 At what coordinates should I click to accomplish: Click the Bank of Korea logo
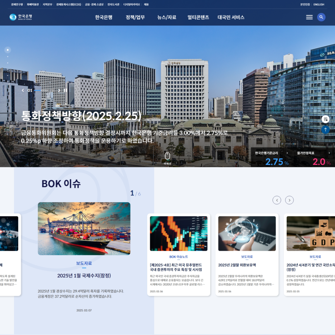coord(21,17)
